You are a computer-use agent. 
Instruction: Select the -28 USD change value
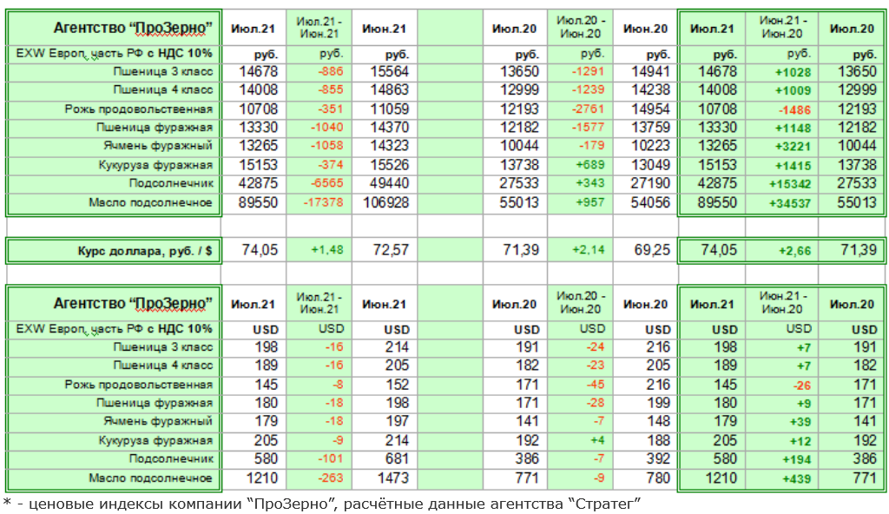pyautogui.click(x=596, y=404)
